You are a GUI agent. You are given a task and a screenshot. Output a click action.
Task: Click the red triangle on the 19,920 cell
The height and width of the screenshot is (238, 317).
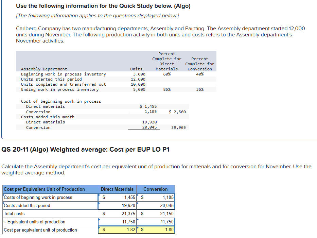click(x=99, y=203)
